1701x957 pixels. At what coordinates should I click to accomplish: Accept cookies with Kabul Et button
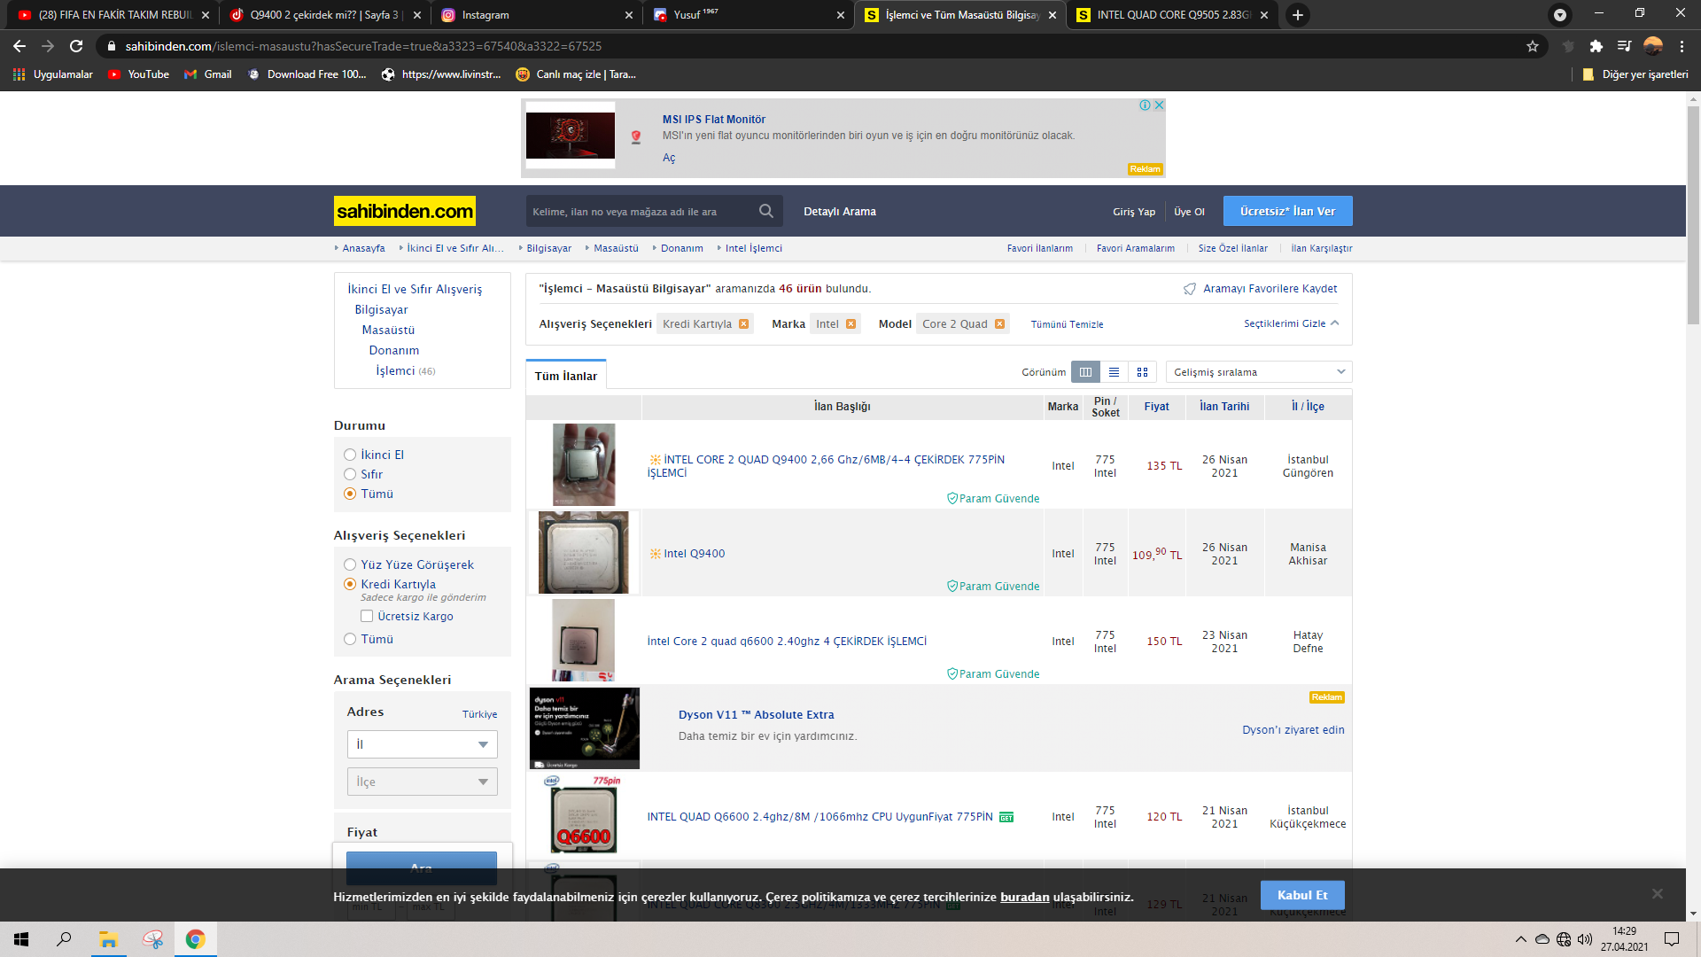pyautogui.click(x=1301, y=895)
